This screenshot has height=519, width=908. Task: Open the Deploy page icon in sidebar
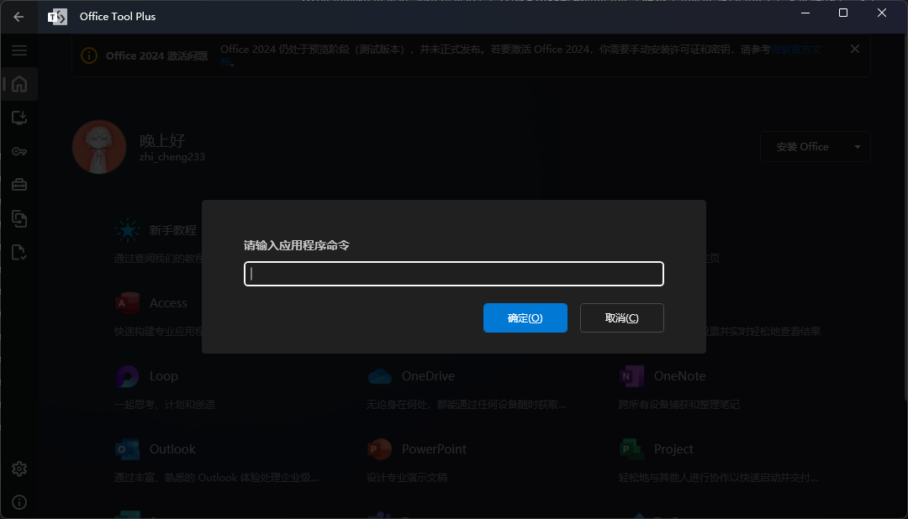point(19,118)
